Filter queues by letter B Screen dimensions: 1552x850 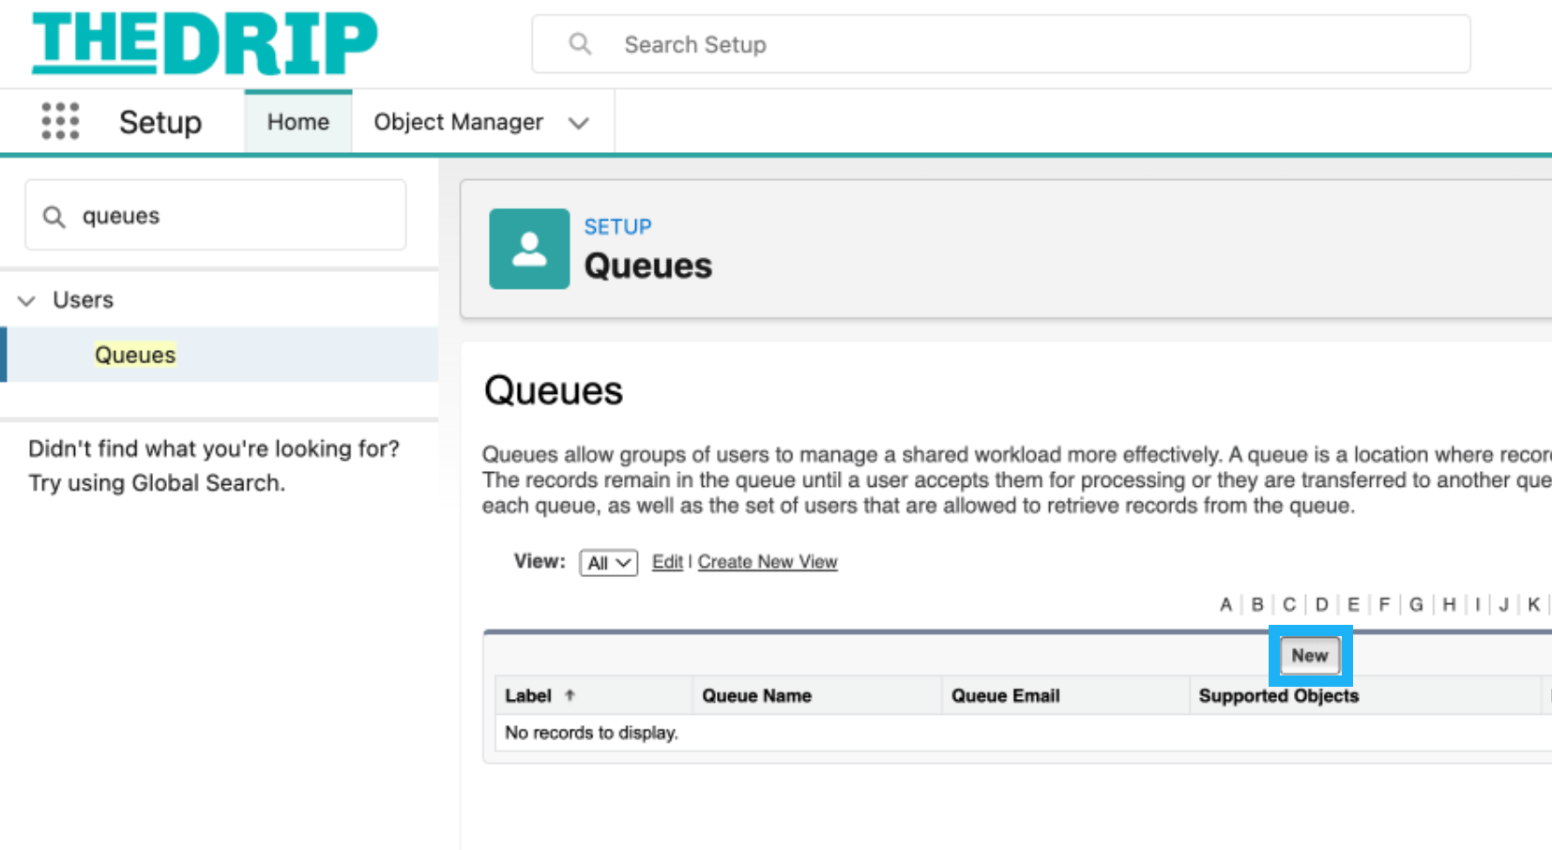click(x=1257, y=604)
